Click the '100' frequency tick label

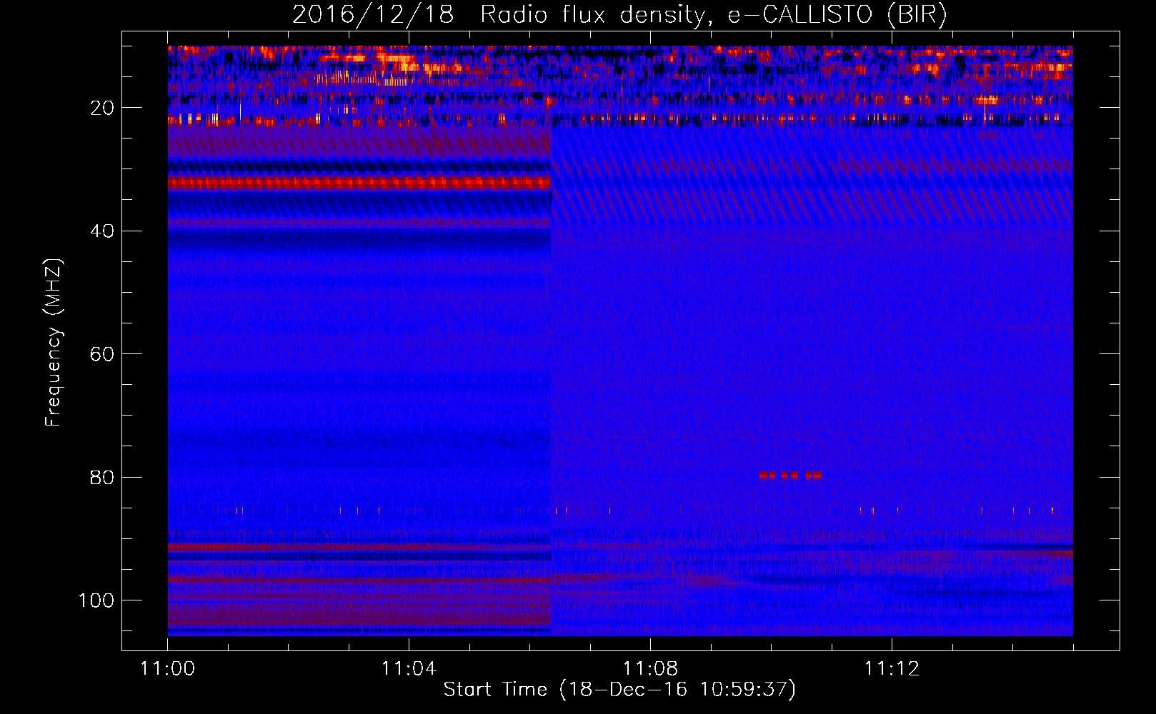96,600
